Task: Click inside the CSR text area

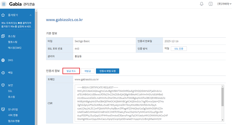Action: [x=148, y=103]
